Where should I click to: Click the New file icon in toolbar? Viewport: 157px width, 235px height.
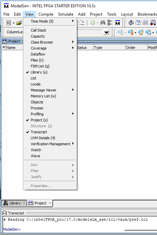click(x=8, y=23)
